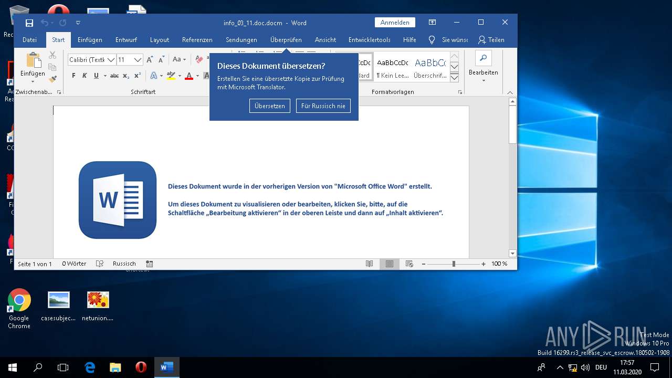Viewport: 672px width, 378px height.
Task: Select the Kein Leerraum style
Action: 392,67
